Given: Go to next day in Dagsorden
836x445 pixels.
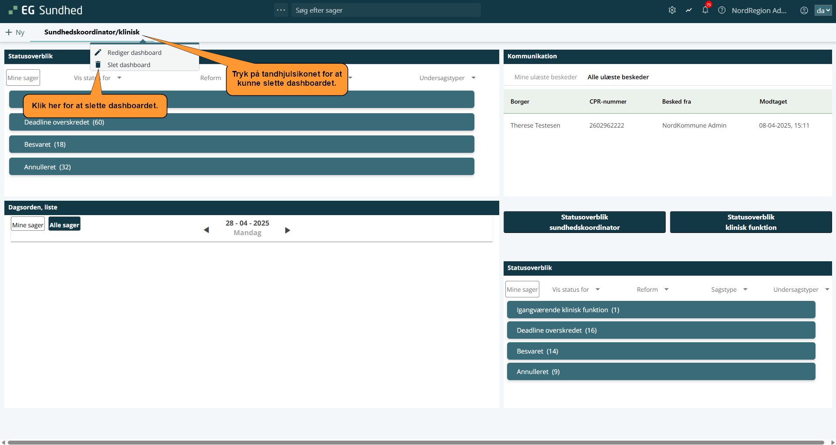Looking at the screenshot, I should [287, 230].
